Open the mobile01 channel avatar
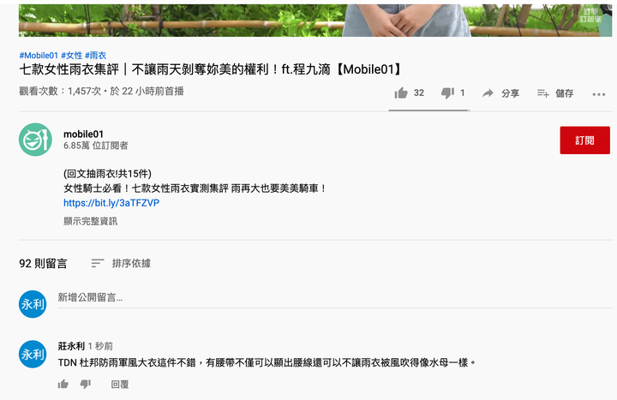The image size is (617, 400). click(35, 140)
